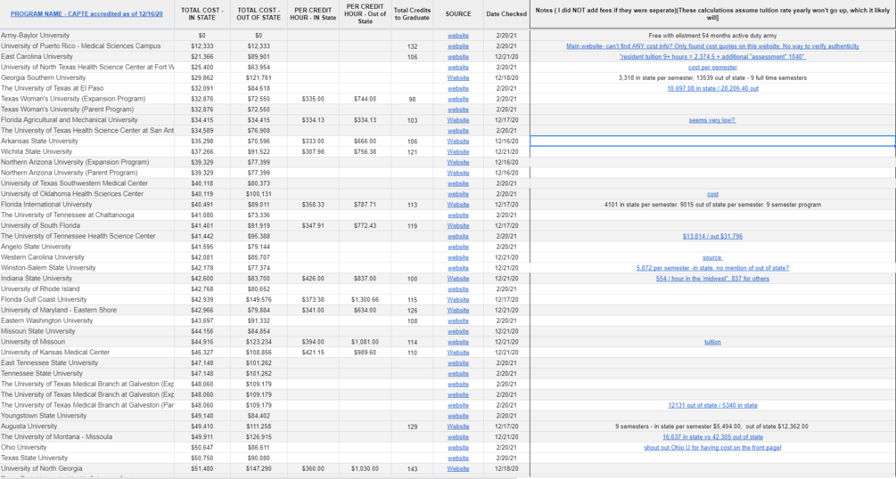Image resolution: width=896 pixels, height=479 pixels.
Task: Open the 'seems very low?' note link
Action: click(x=712, y=120)
